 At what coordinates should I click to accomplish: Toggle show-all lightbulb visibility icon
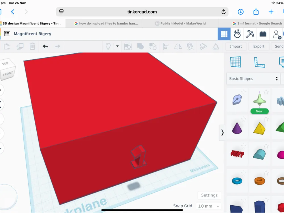point(108,46)
